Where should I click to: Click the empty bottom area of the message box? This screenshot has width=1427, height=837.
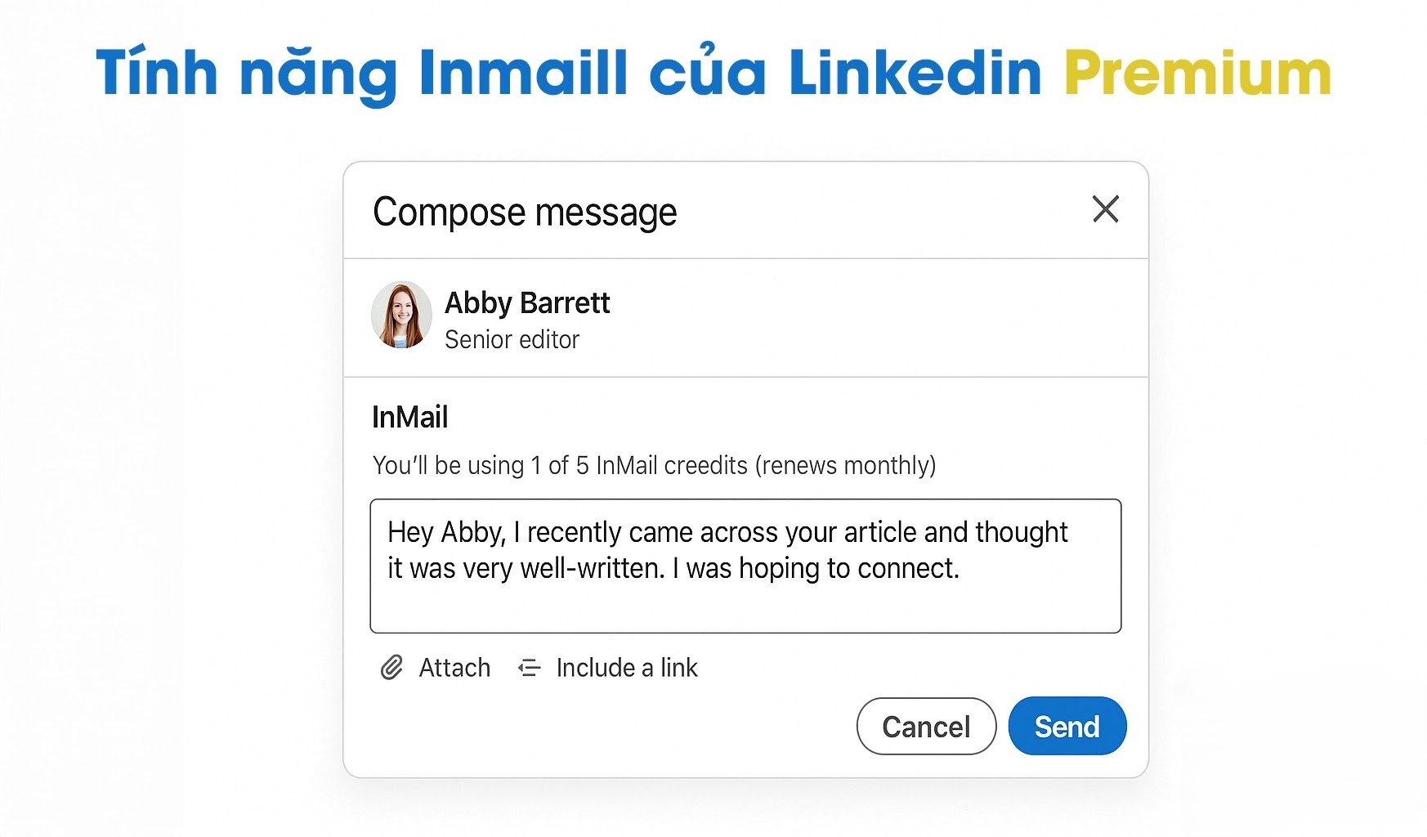coord(745,607)
